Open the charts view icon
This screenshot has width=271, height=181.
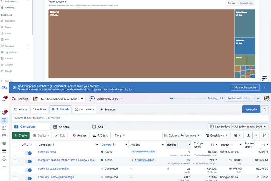[265, 135]
